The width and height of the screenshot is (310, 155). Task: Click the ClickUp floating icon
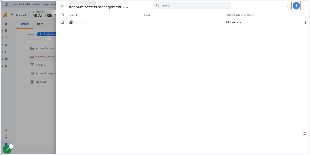[x=305, y=133]
